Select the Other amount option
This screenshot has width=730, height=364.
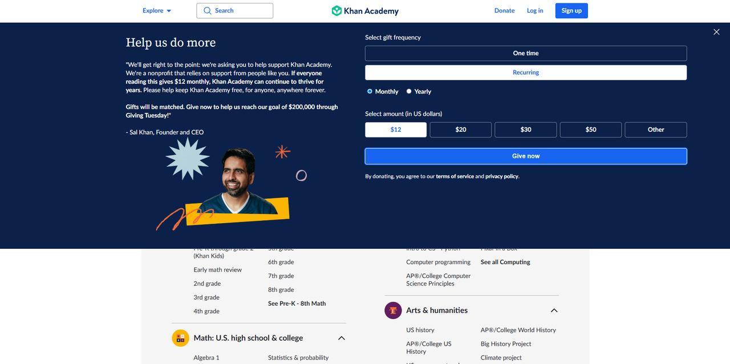(656, 130)
